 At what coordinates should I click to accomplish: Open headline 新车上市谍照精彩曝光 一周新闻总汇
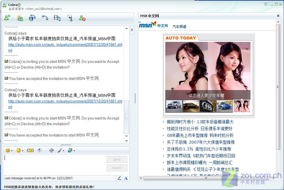point(200,163)
